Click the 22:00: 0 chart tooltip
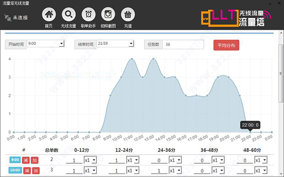284x177 pixels. coord(250,125)
